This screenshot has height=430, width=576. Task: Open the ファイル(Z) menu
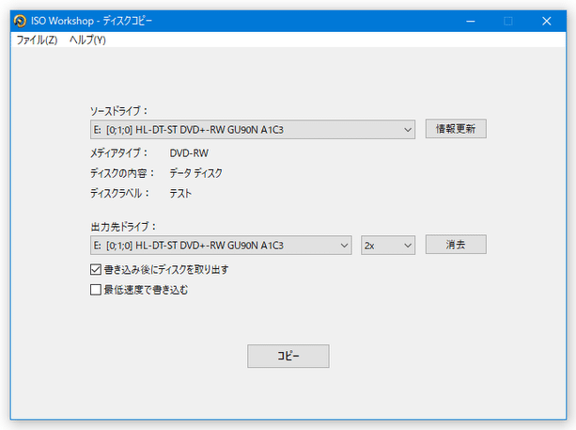click(37, 40)
